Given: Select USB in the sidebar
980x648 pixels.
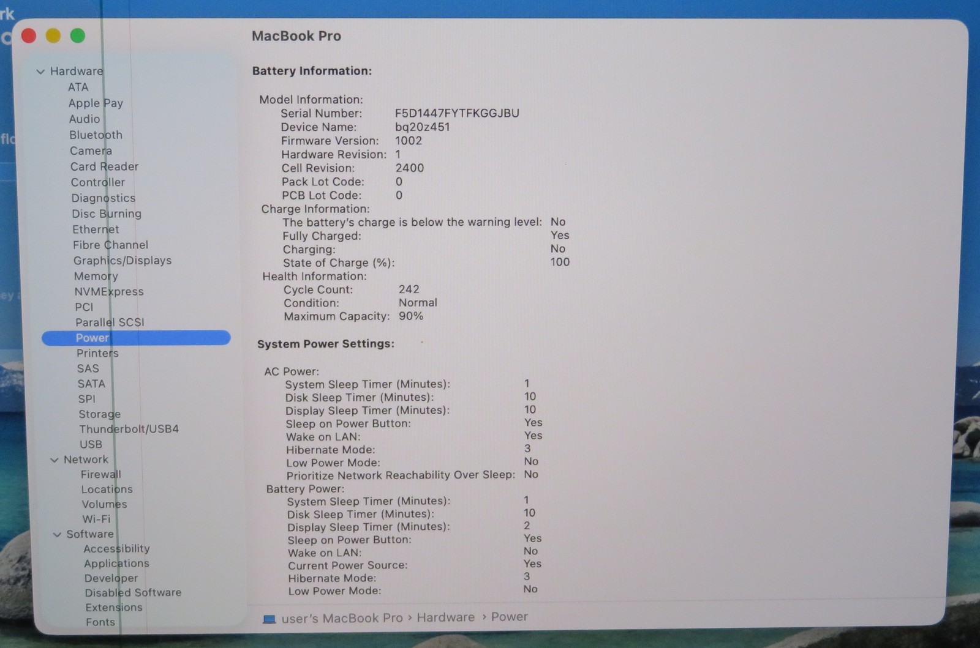Looking at the screenshot, I should pyautogui.click(x=91, y=444).
